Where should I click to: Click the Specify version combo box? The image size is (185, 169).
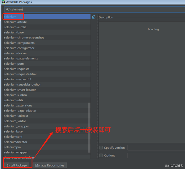(x=156, y=147)
